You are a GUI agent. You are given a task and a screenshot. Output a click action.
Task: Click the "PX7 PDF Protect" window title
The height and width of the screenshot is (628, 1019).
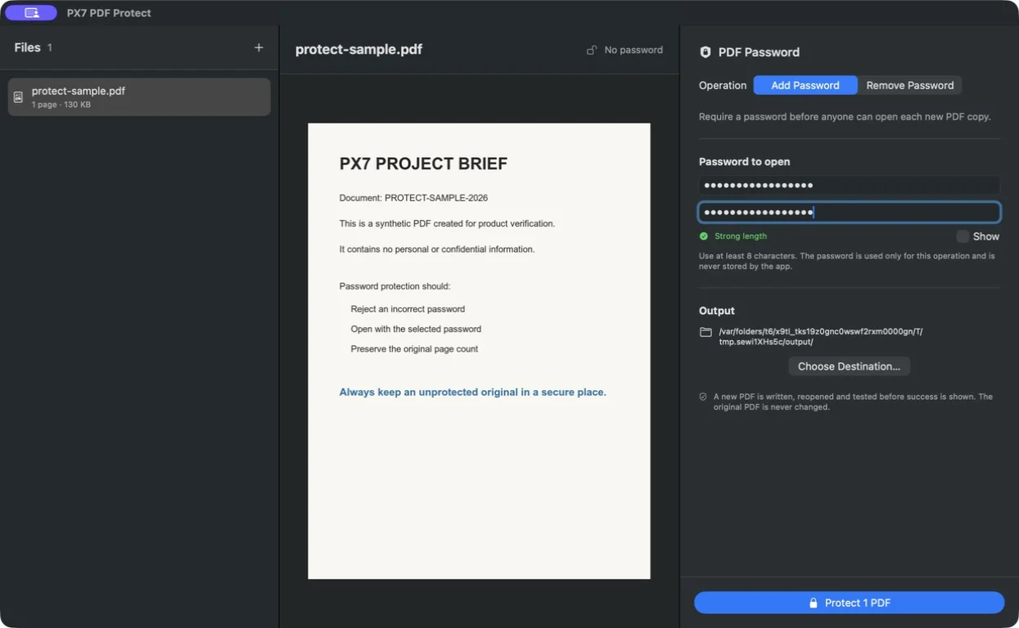pos(109,13)
